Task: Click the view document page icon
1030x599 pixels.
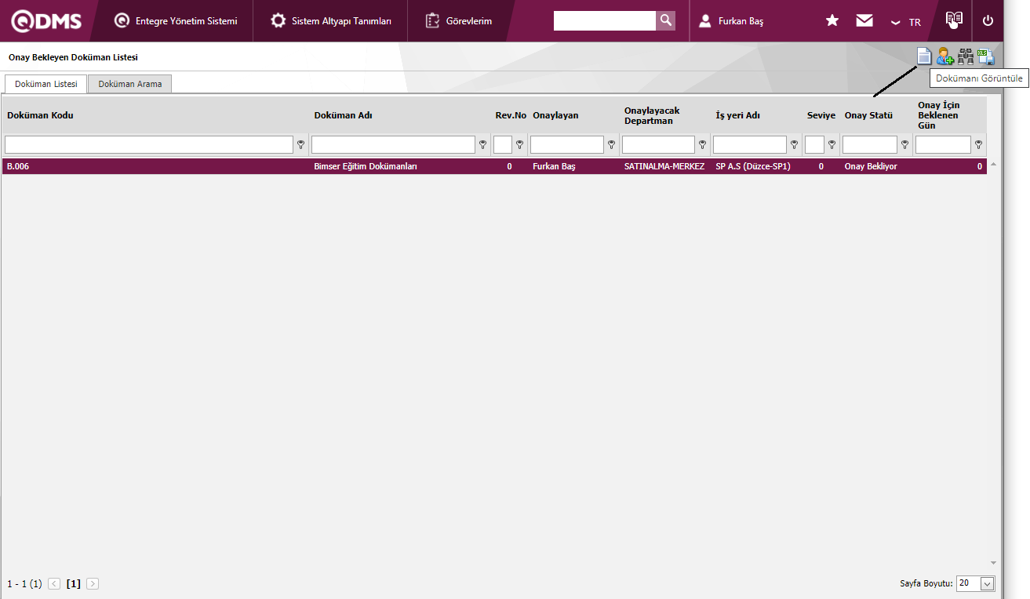Action: pos(925,56)
